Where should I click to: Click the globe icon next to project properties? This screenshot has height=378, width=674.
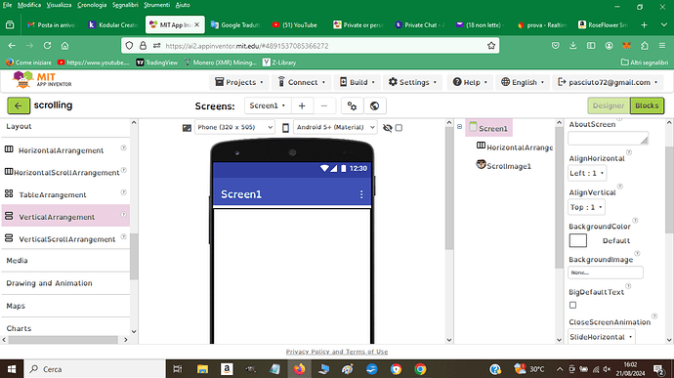click(x=374, y=105)
